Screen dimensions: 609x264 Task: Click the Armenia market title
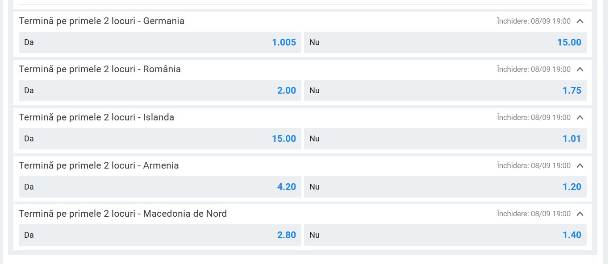coord(99,165)
